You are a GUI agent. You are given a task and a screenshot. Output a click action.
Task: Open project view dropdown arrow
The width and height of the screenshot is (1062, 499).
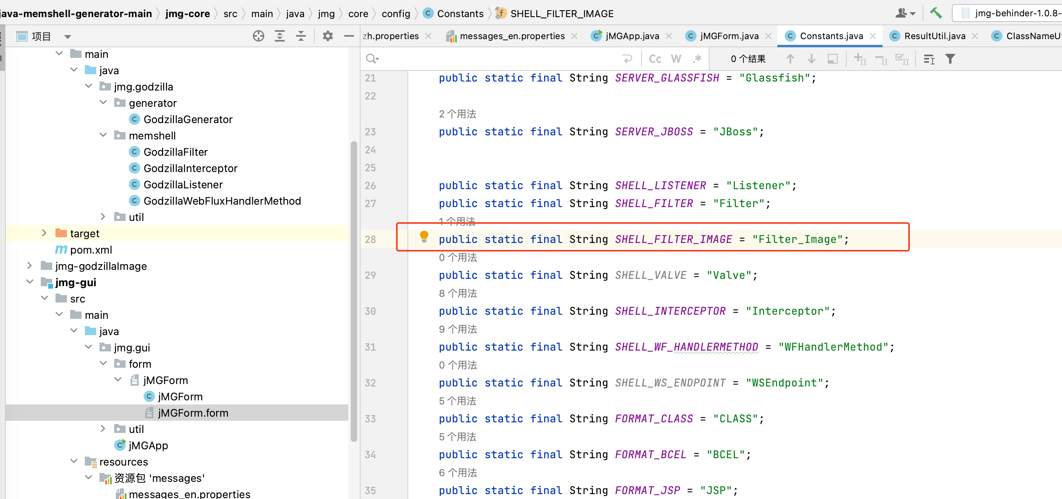[x=68, y=37]
